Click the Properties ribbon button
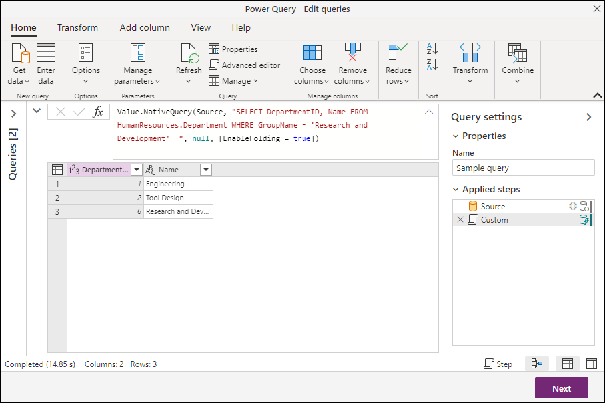 [233, 49]
